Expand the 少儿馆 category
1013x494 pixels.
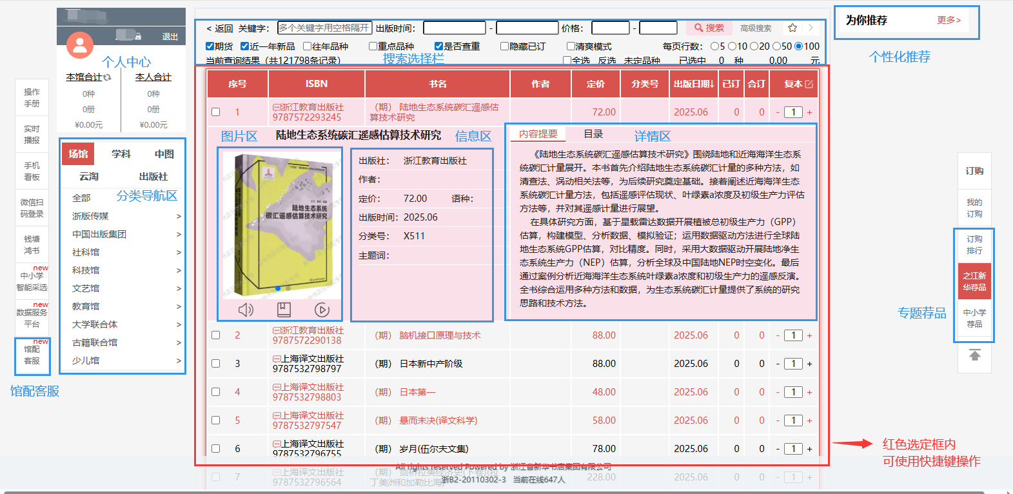pos(179,361)
